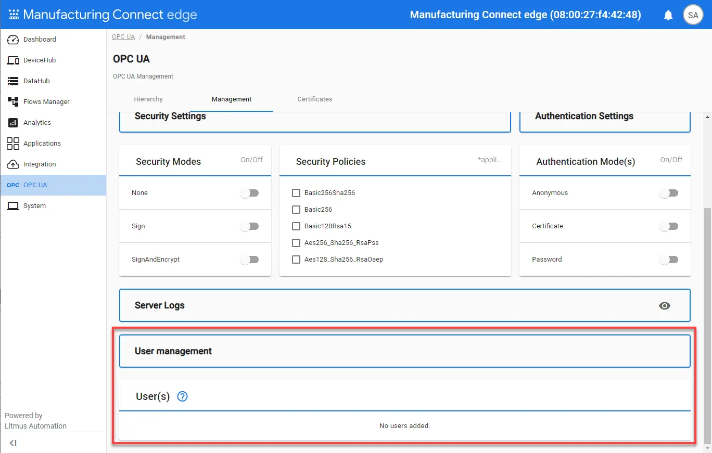This screenshot has width=712, height=453.
Task: Check the Basic256 policy checkbox
Action: [296, 210]
